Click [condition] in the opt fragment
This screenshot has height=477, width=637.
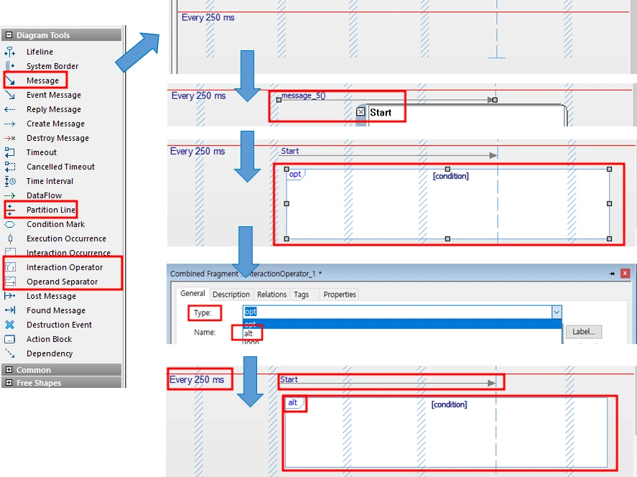[450, 176]
